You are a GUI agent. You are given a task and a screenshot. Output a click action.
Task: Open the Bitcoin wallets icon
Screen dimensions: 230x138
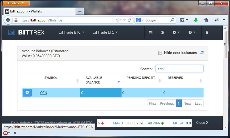163,32
